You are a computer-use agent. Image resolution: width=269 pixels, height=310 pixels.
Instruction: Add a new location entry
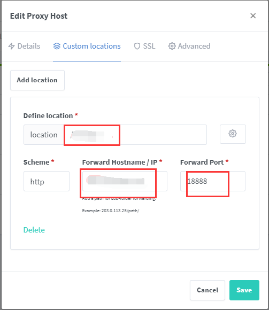37,80
